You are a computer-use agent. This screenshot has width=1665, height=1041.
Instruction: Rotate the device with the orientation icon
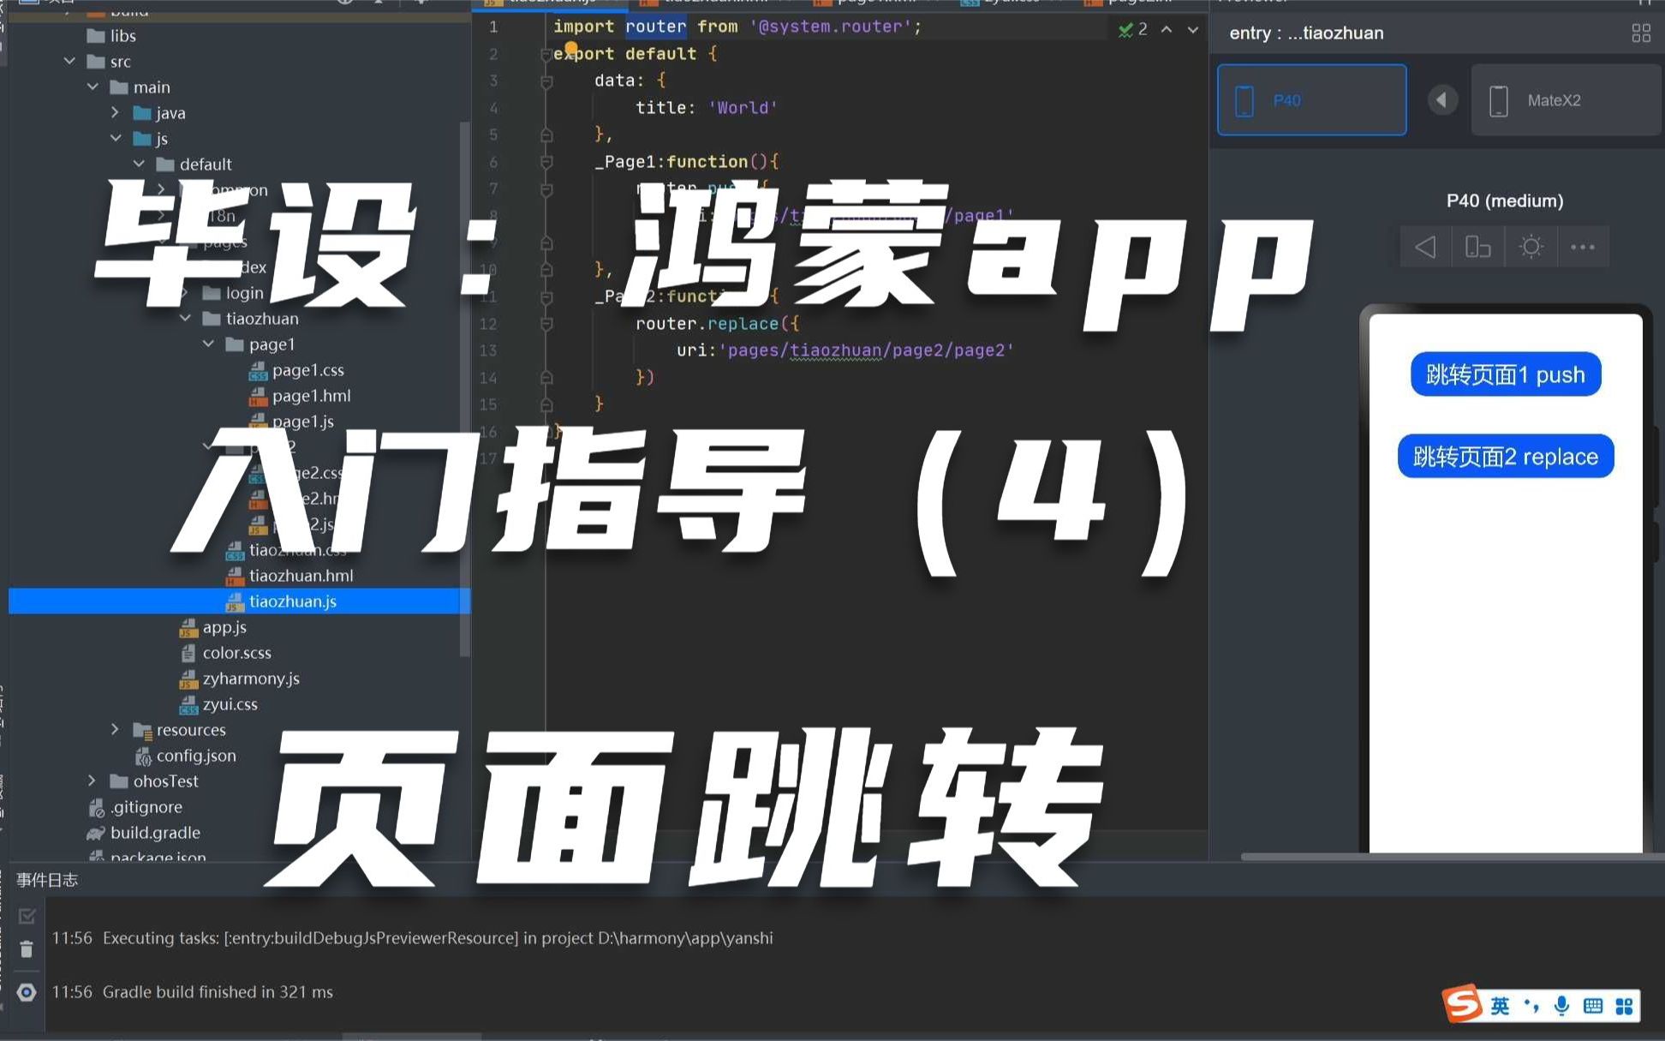[x=1477, y=248]
